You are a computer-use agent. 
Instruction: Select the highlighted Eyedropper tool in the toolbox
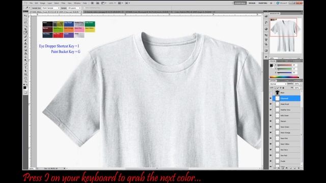point(25,33)
